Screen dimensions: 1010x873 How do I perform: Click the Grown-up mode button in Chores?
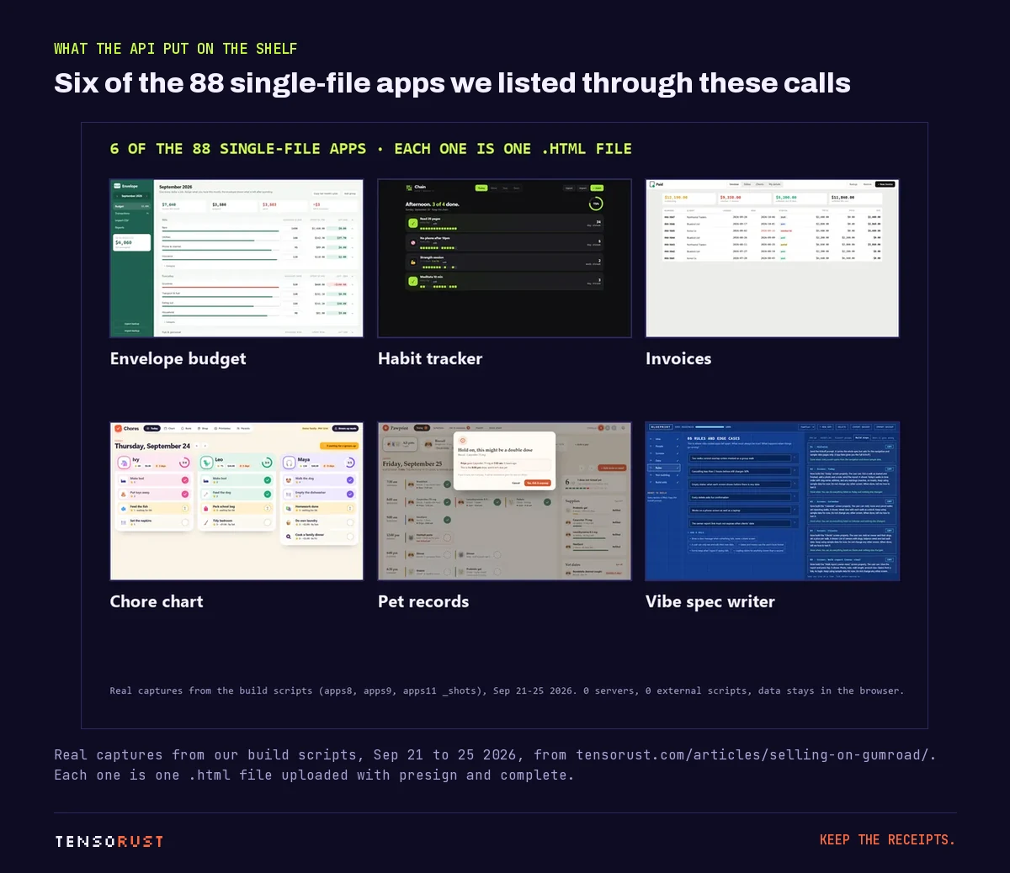point(345,428)
